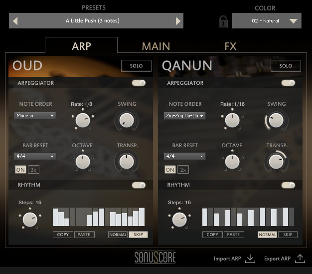Click the OUD Steps knob
Screen dimensions: 312x274
[30, 220]
